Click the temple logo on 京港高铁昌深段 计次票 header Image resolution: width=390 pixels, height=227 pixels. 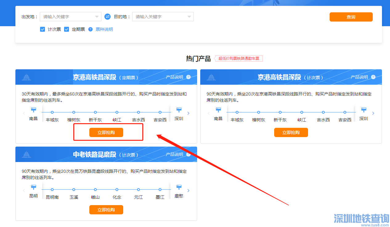pyautogui.click(x=211, y=77)
